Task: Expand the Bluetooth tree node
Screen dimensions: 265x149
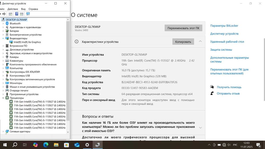Action: click(x=3, y=24)
